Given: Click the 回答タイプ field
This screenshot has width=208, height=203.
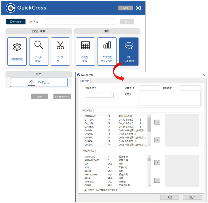Looking at the screenshot, I should click(150, 88).
